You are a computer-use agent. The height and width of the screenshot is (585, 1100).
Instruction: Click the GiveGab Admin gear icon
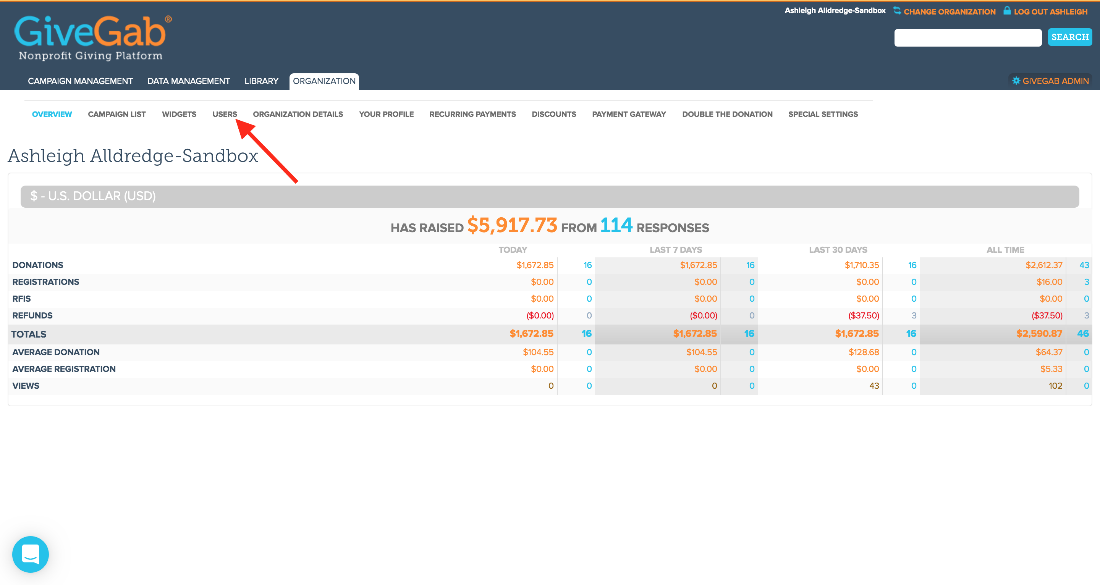pyautogui.click(x=1016, y=81)
